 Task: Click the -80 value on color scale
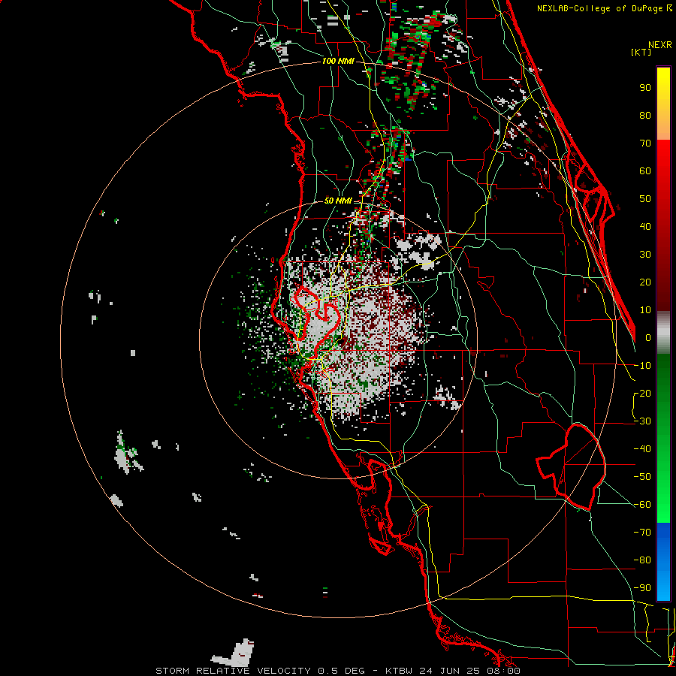pos(642,560)
